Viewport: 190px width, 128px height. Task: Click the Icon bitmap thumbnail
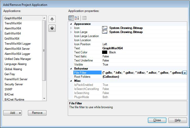coord(104,28)
